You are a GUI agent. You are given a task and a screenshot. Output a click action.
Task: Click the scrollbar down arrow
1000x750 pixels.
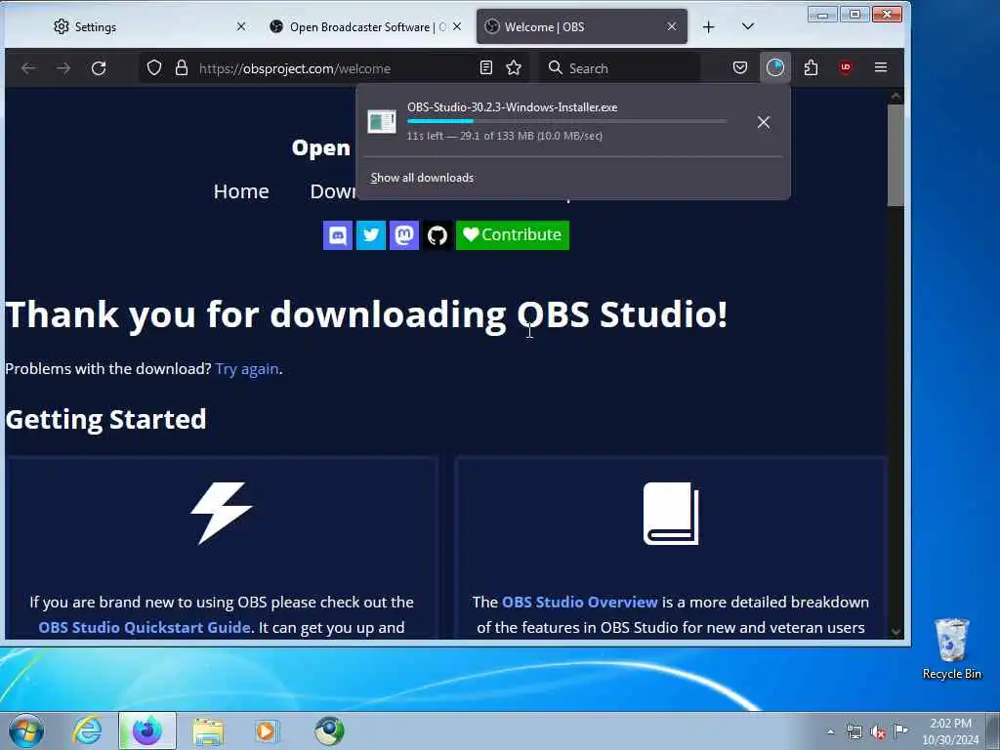[x=896, y=632]
